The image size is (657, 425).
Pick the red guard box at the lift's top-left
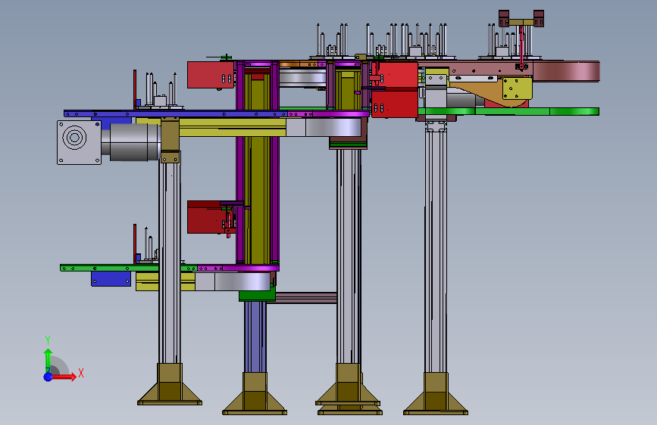[x=211, y=75]
